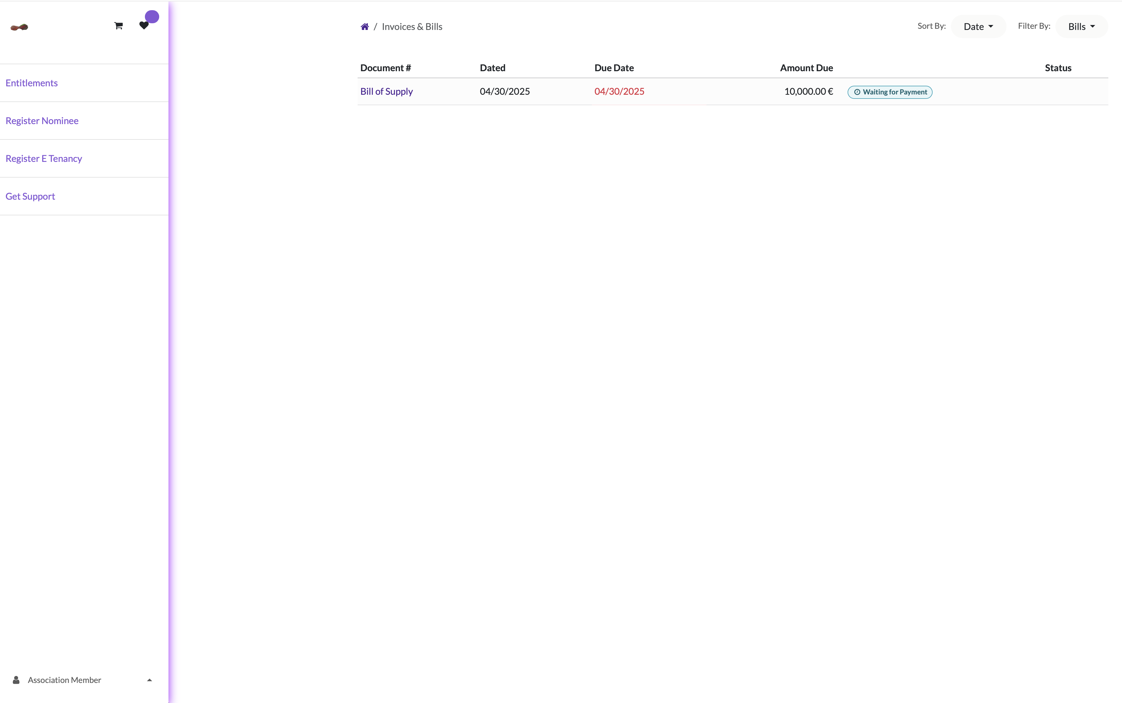The image size is (1122, 703).
Task: Click the shopping cart icon
Action: [118, 26]
